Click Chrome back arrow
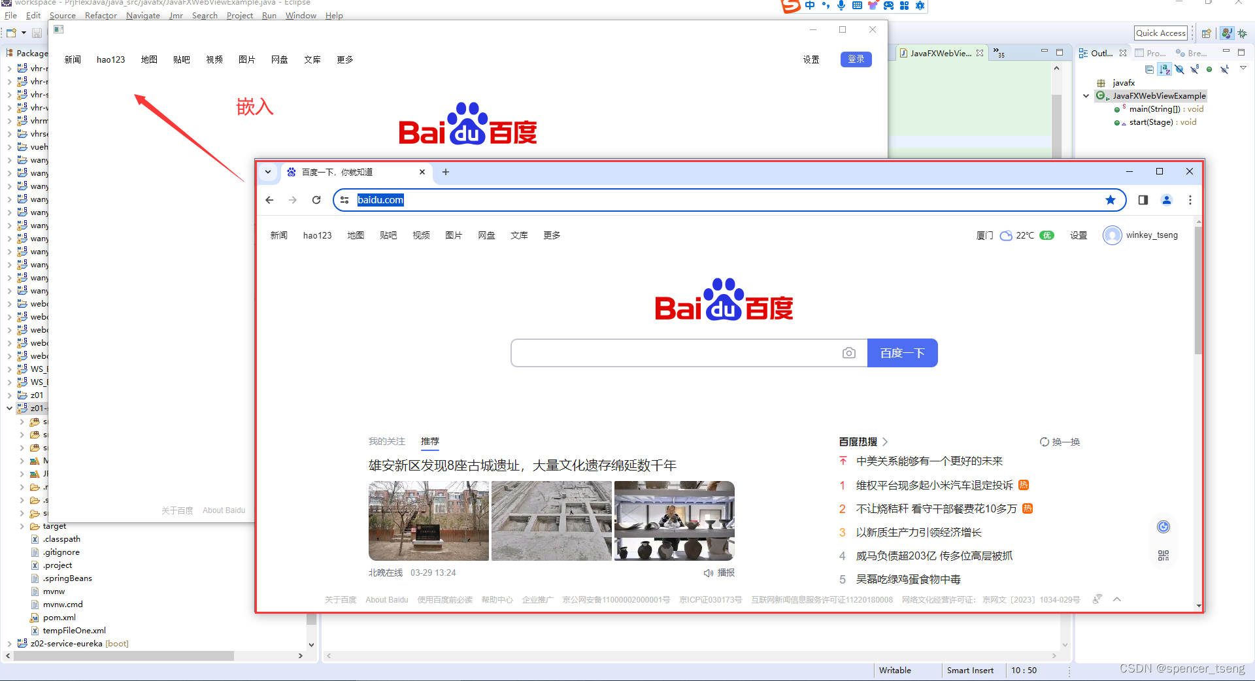This screenshot has width=1255, height=681. coord(269,200)
